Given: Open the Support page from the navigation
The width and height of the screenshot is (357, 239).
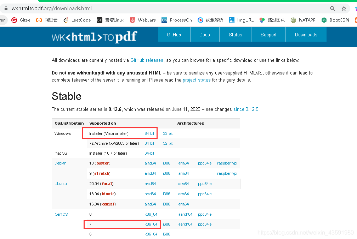Looking at the screenshot, I should (x=268, y=35).
